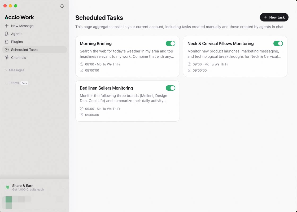
Task: Open the Bed linen Sellers Monitoring title
Action: pos(106,88)
